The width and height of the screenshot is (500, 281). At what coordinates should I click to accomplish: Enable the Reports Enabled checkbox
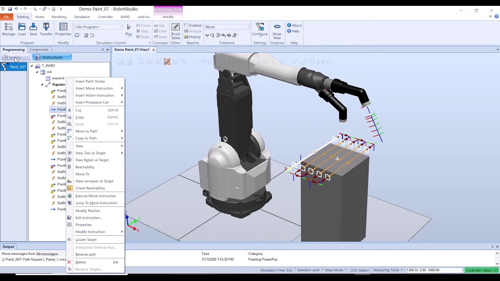point(186,25)
